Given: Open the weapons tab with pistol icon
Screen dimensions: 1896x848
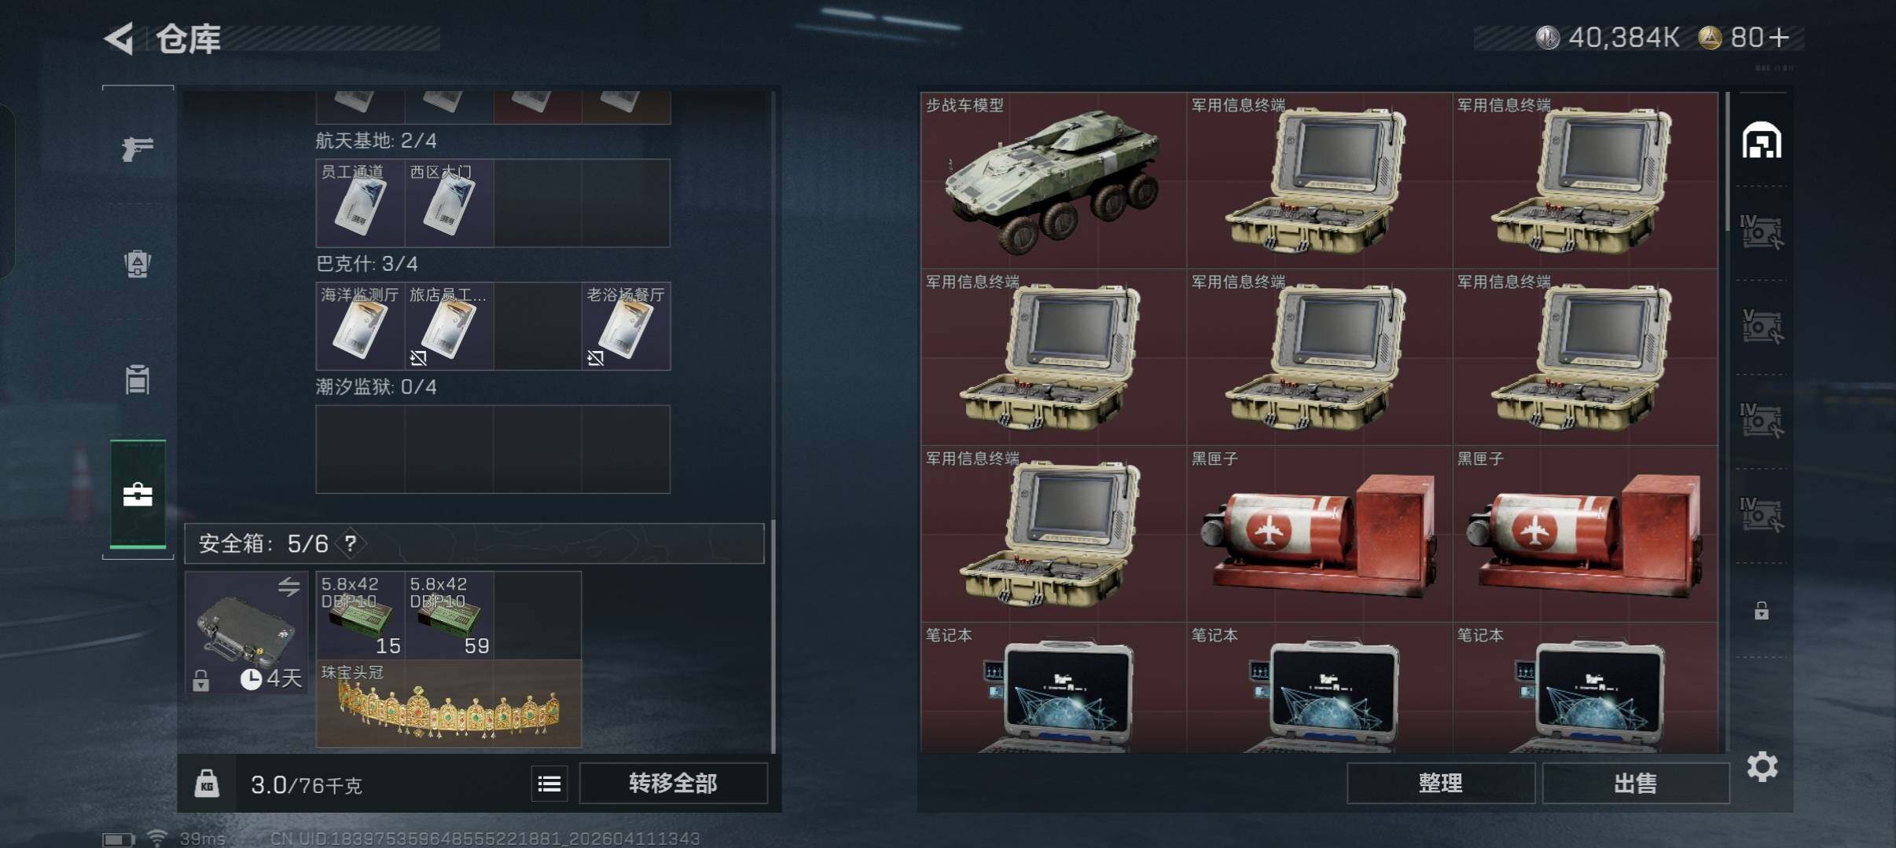Looking at the screenshot, I should 138,148.
